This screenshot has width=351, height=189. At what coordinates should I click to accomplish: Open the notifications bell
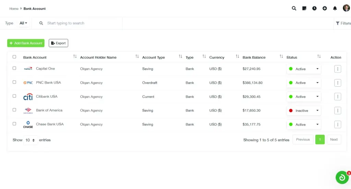(335, 9)
